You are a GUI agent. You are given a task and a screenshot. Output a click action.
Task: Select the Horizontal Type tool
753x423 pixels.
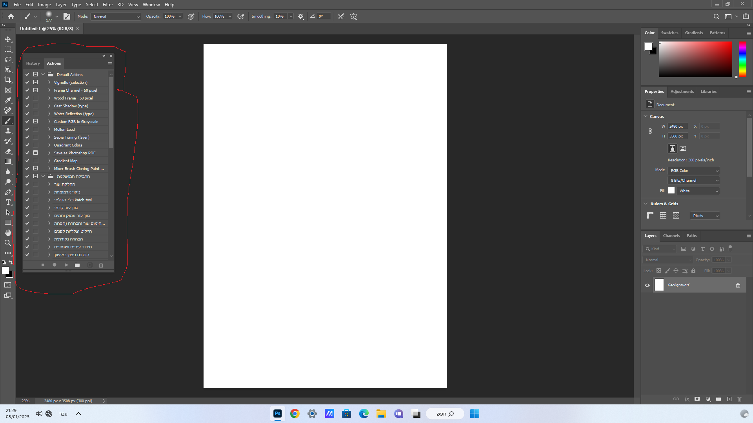tap(8, 202)
